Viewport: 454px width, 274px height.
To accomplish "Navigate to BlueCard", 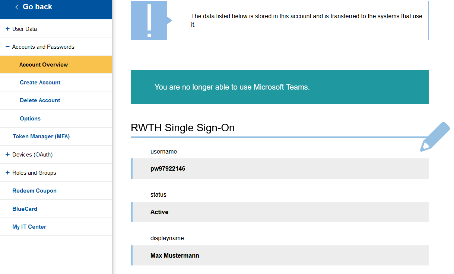I will pos(25,209).
